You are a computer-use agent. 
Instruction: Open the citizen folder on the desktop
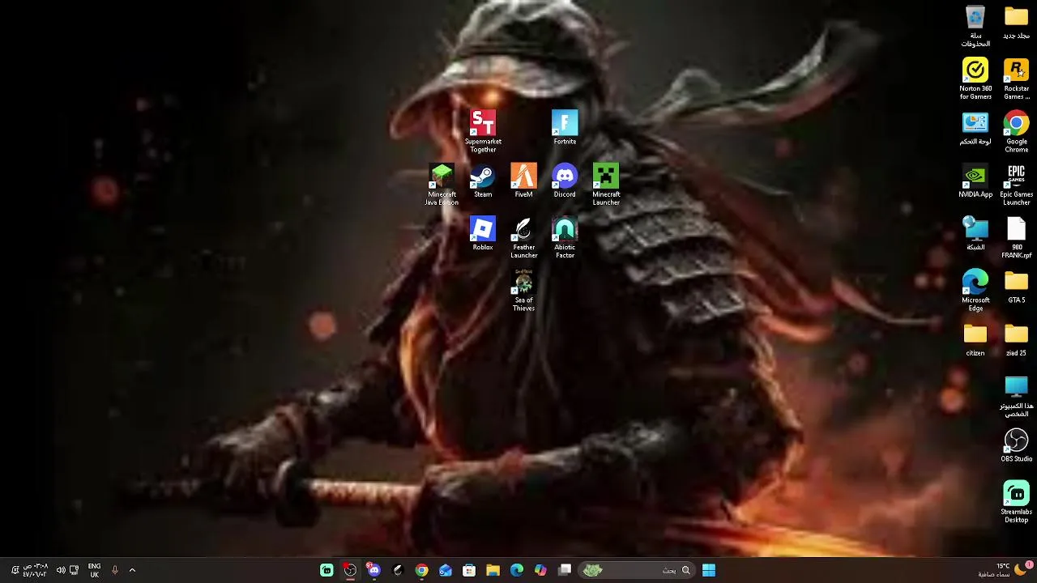[975, 339]
